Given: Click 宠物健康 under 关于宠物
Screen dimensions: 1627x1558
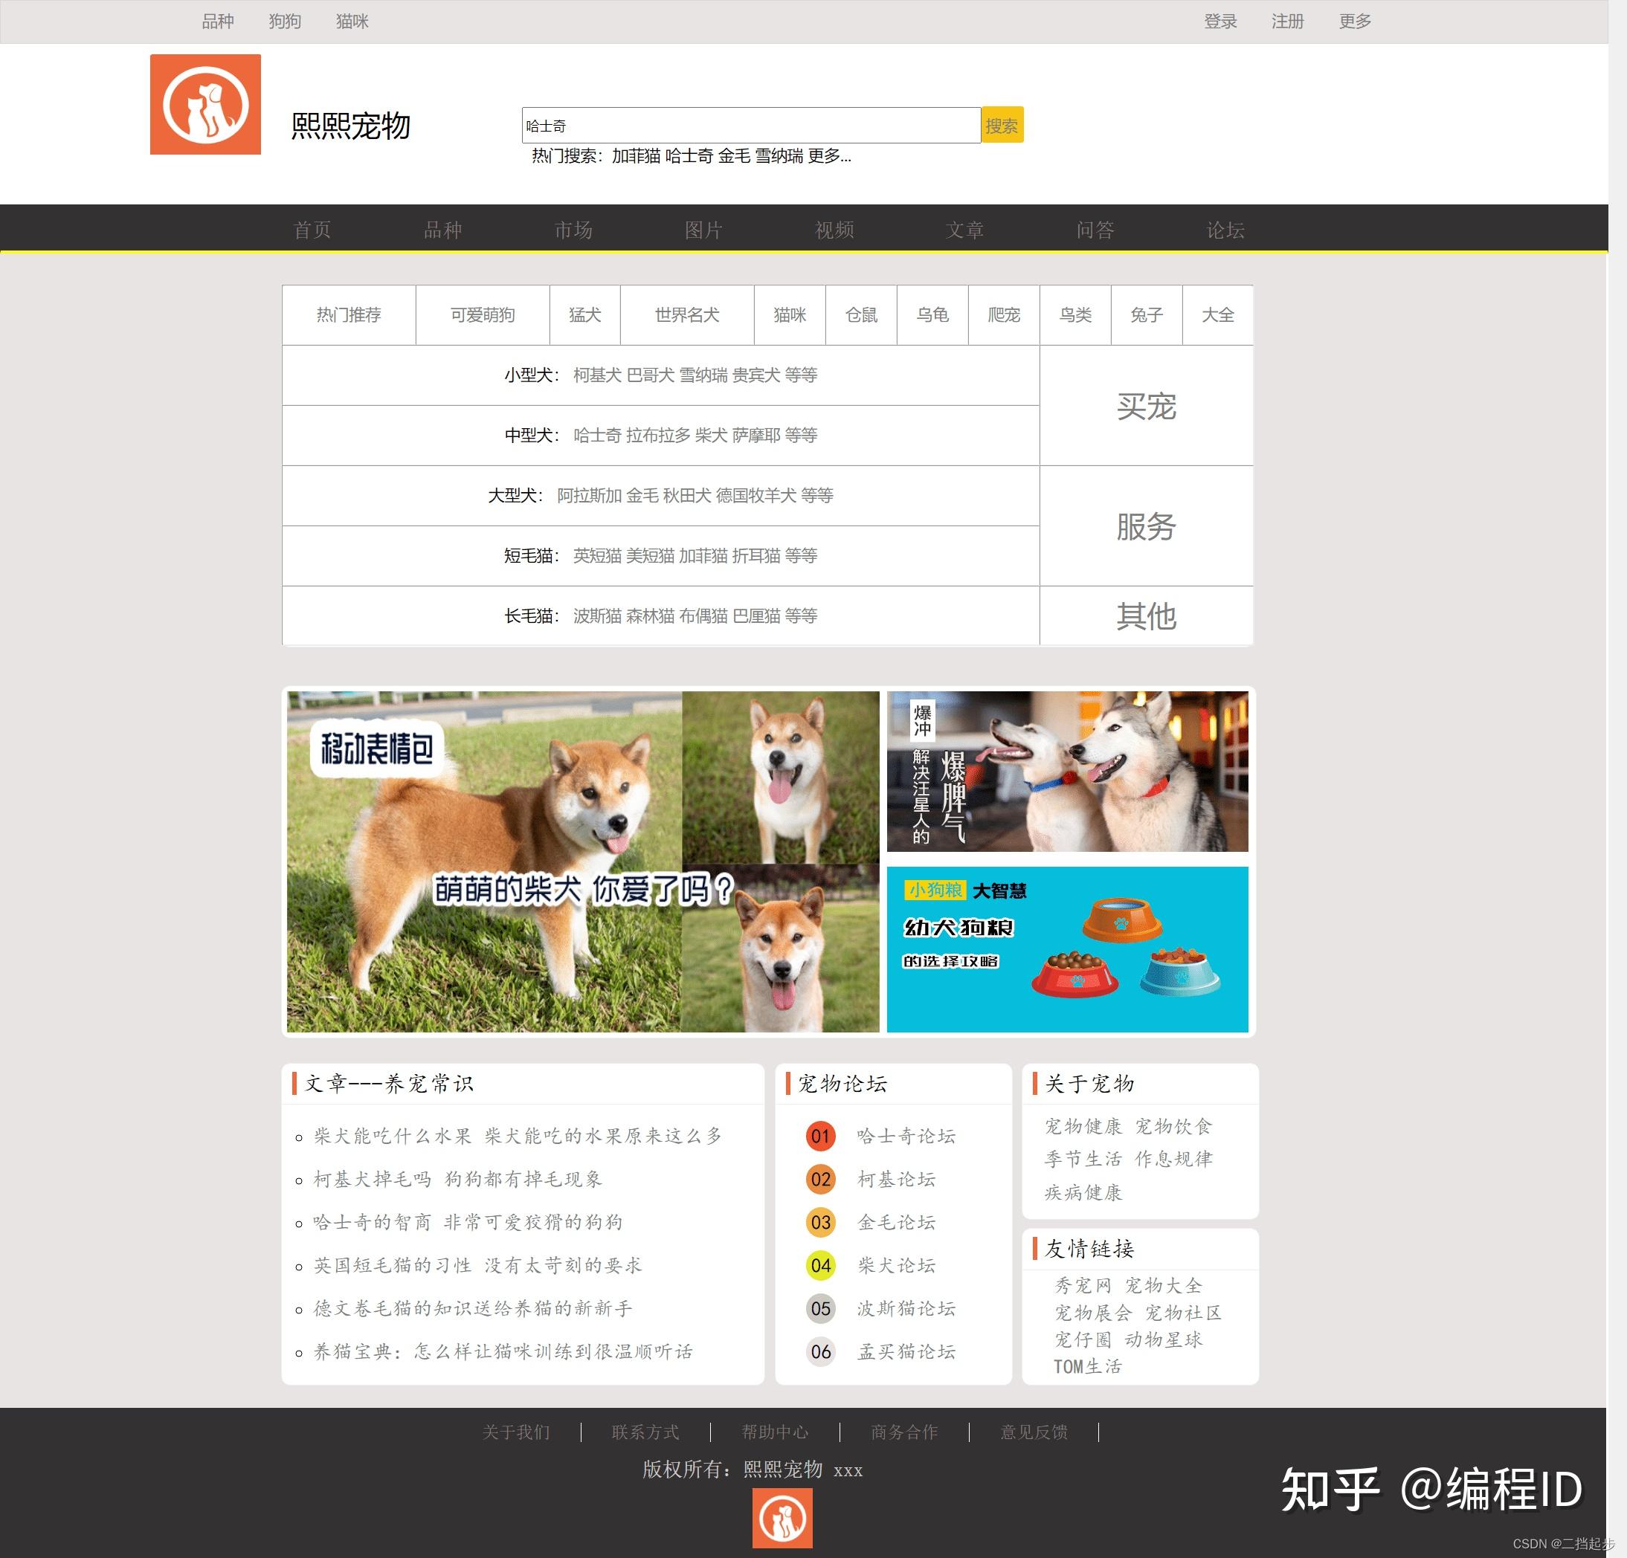Looking at the screenshot, I should [1083, 1126].
